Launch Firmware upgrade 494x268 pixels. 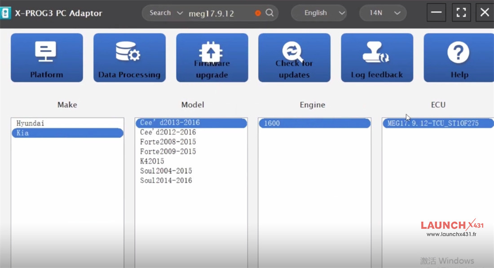tap(212, 58)
